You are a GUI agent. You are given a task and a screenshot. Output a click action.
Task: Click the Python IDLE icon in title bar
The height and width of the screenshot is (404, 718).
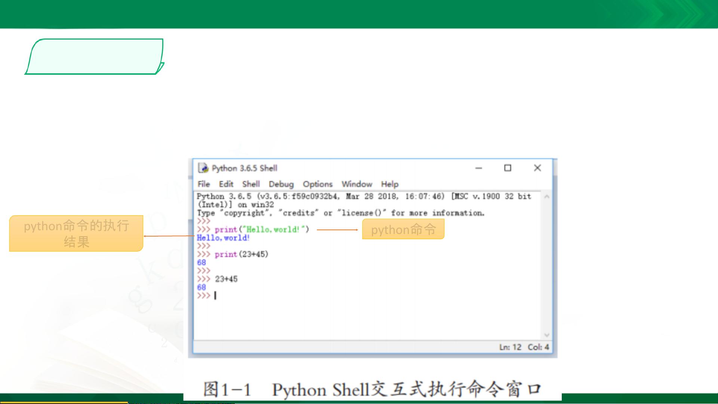tap(203, 168)
